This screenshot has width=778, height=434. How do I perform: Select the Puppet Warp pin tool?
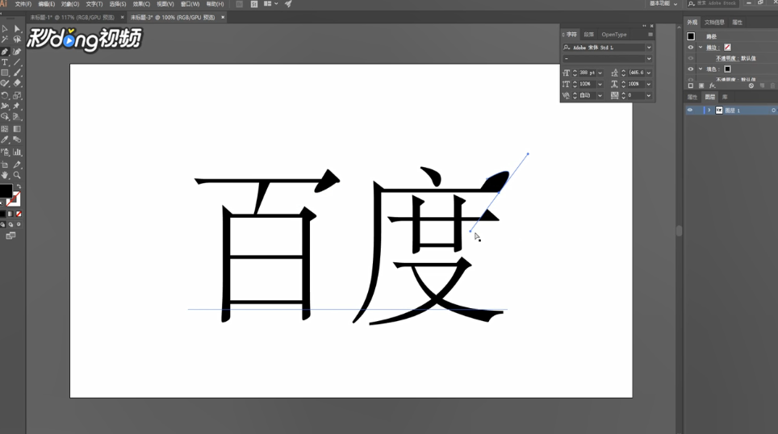(x=17, y=106)
